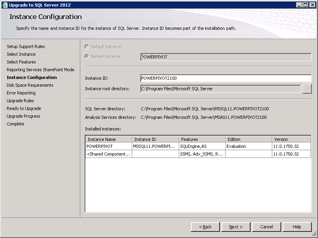Image resolution: width=318 pixels, height=238 pixels.
Task: Select Reporting Services SharePoint Mode step
Action: [40, 70]
